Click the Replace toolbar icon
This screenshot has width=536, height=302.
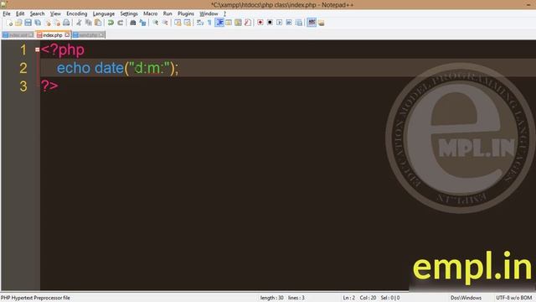pos(142,23)
